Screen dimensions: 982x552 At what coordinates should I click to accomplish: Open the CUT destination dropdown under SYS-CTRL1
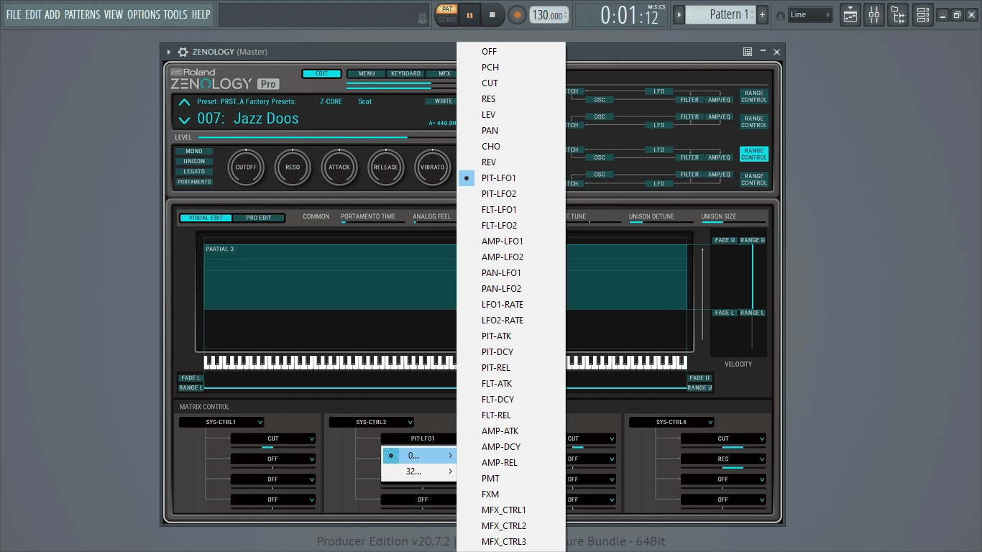273,438
